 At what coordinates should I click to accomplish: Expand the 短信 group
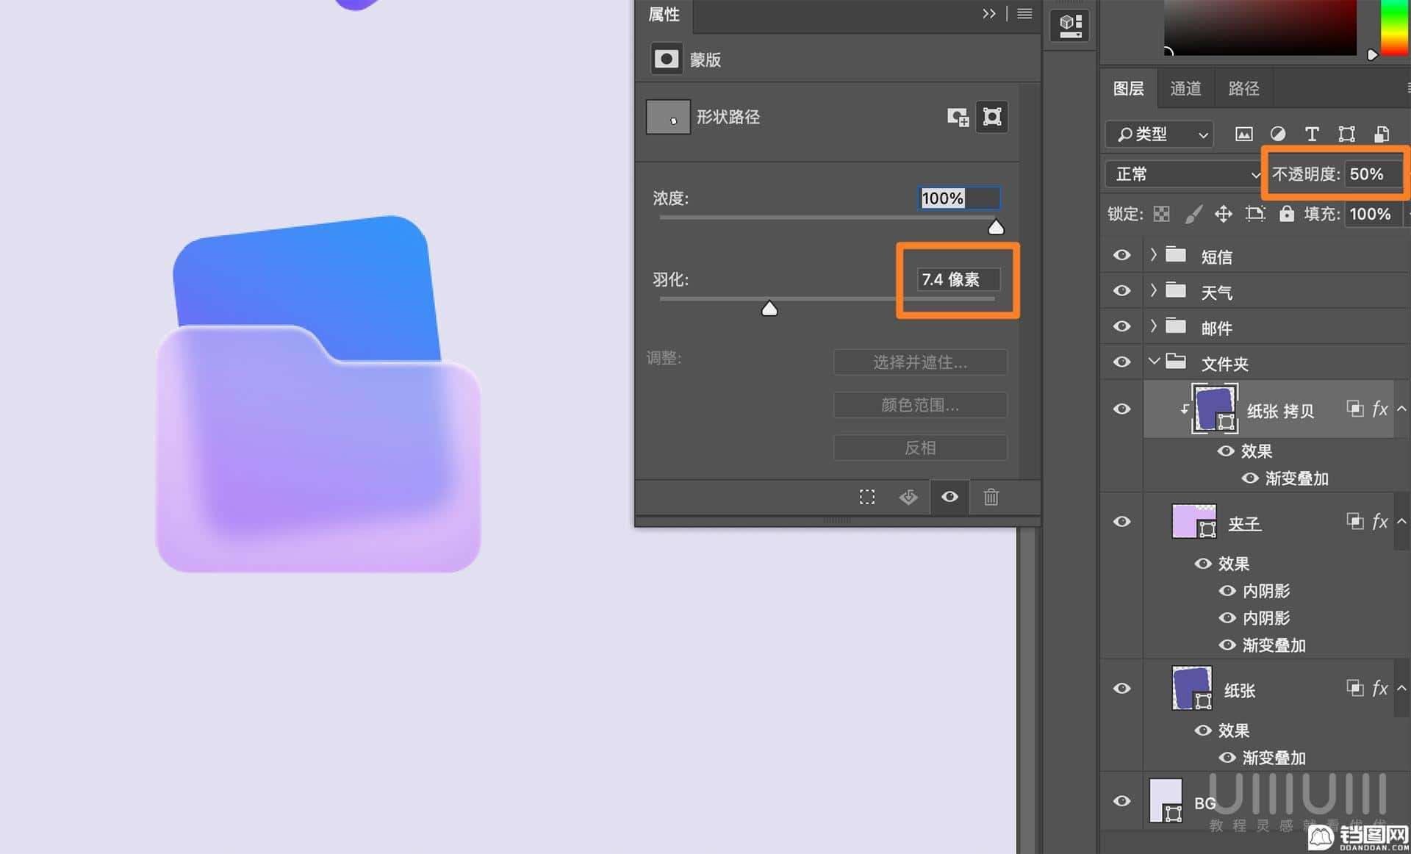[1153, 255]
